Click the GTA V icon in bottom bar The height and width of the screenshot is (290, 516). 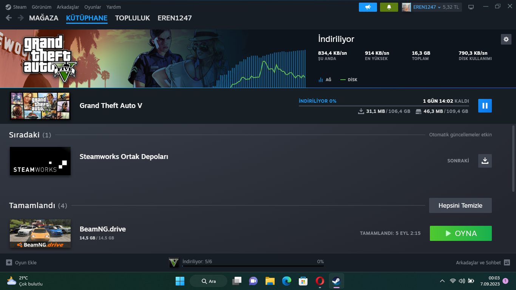click(x=174, y=262)
